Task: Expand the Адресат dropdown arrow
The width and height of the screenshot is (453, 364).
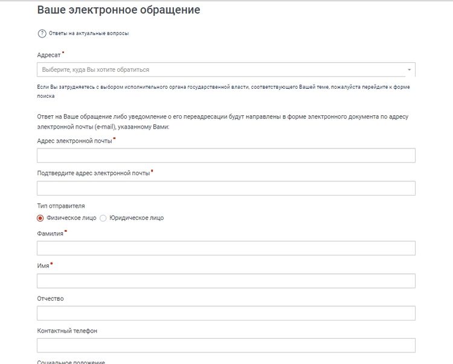Action: [409, 70]
